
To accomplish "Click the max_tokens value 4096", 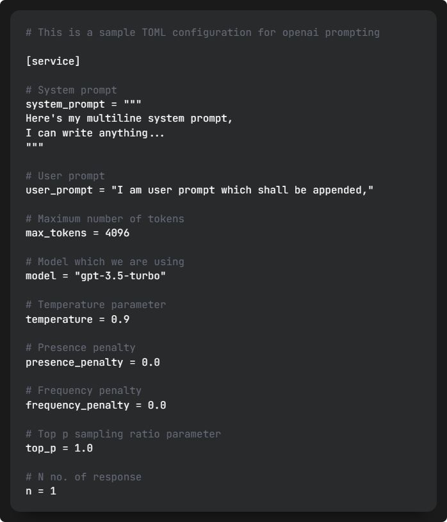I will pyautogui.click(x=117, y=233).
